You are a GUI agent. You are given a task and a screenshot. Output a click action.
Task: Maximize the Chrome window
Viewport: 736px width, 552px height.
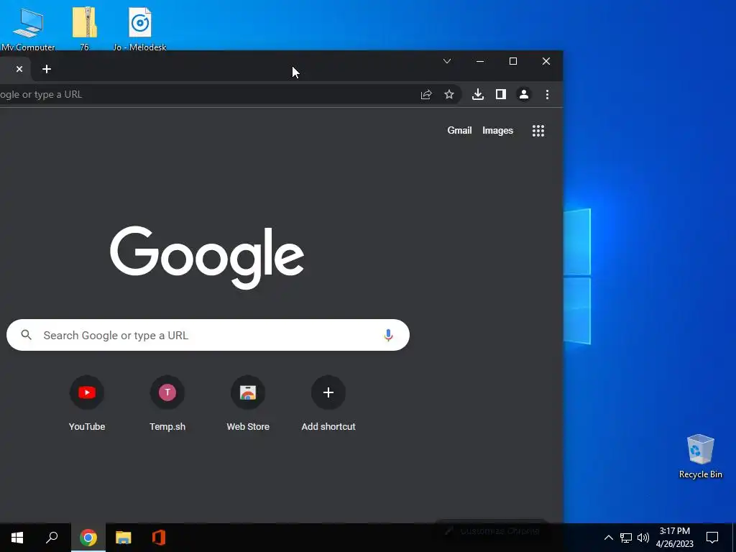tap(513, 61)
